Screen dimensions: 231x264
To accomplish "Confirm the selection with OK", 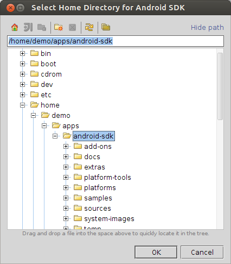I will click(x=156, y=252).
